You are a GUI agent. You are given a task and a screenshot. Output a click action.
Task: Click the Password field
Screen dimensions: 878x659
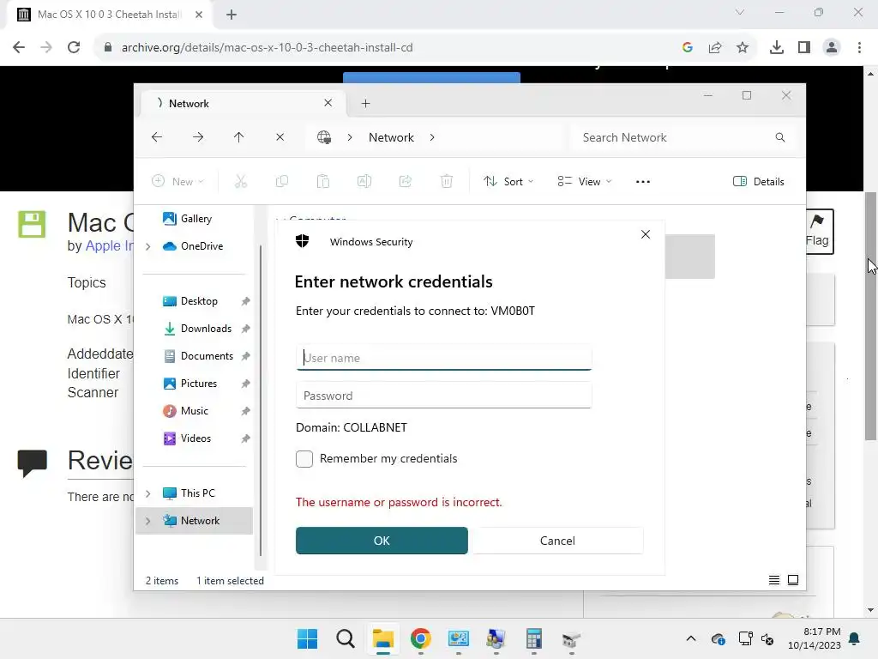click(x=443, y=396)
